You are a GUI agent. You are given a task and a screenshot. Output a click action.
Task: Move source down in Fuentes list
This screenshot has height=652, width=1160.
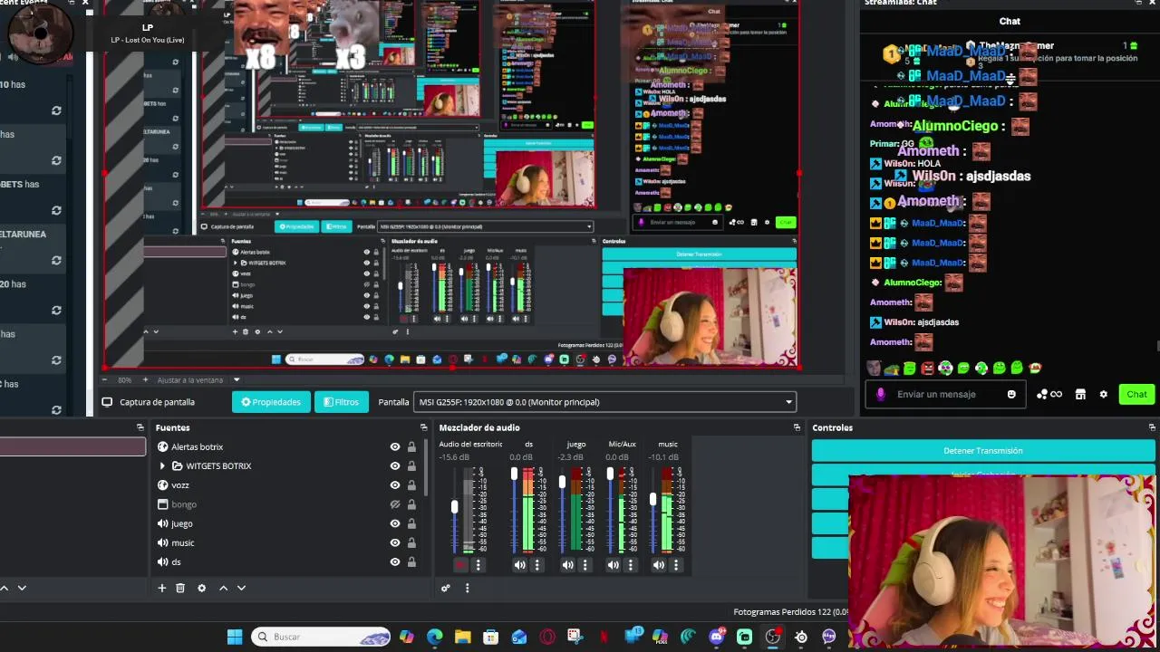pyautogui.click(x=241, y=588)
